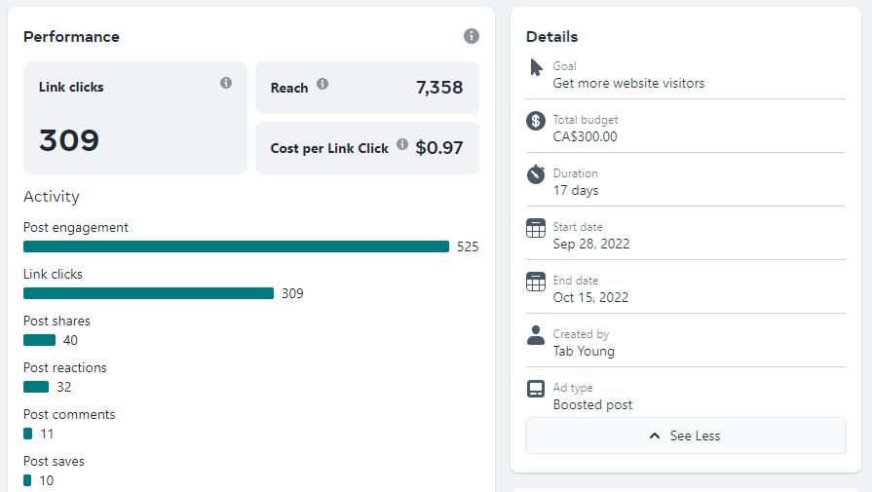The width and height of the screenshot is (872, 492).
Task: Click the Total budget dollar icon
Action: pos(535,121)
